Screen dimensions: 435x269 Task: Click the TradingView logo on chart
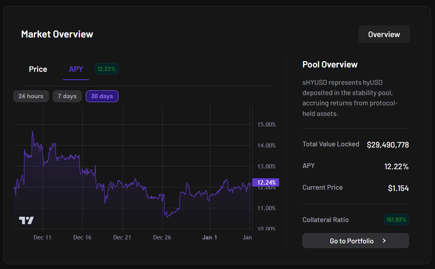26,220
